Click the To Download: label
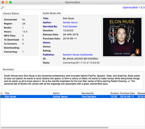The width and height of the screenshot is (145, 129). click(x=12, y=40)
